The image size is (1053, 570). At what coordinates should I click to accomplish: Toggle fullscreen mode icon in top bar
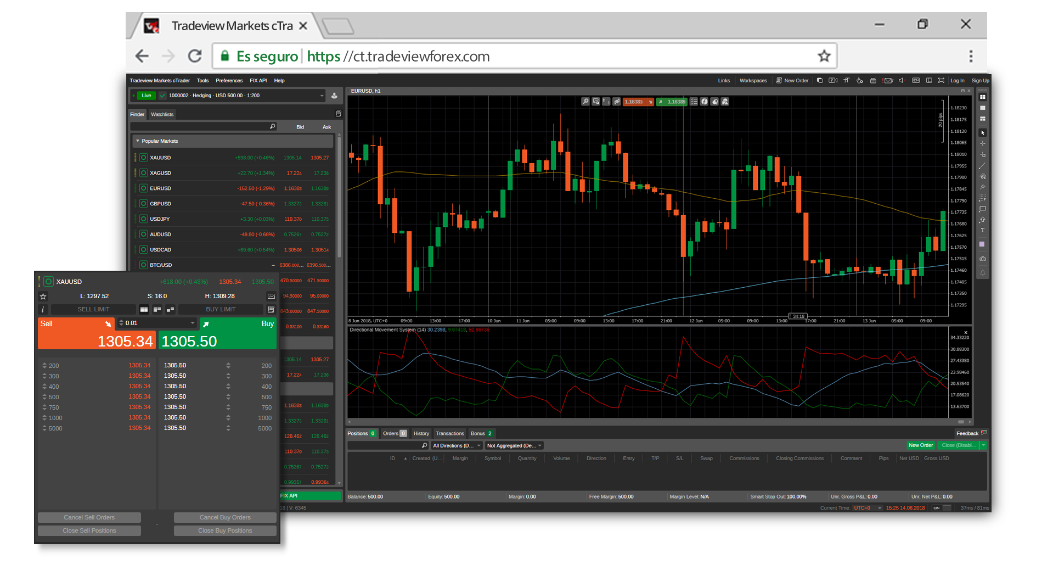click(941, 81)
